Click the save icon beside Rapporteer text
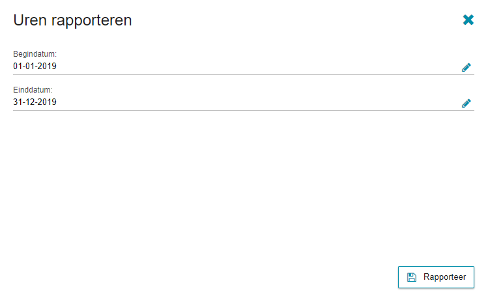This screenshot has width=488, height=300. click(x=412, y=277)
